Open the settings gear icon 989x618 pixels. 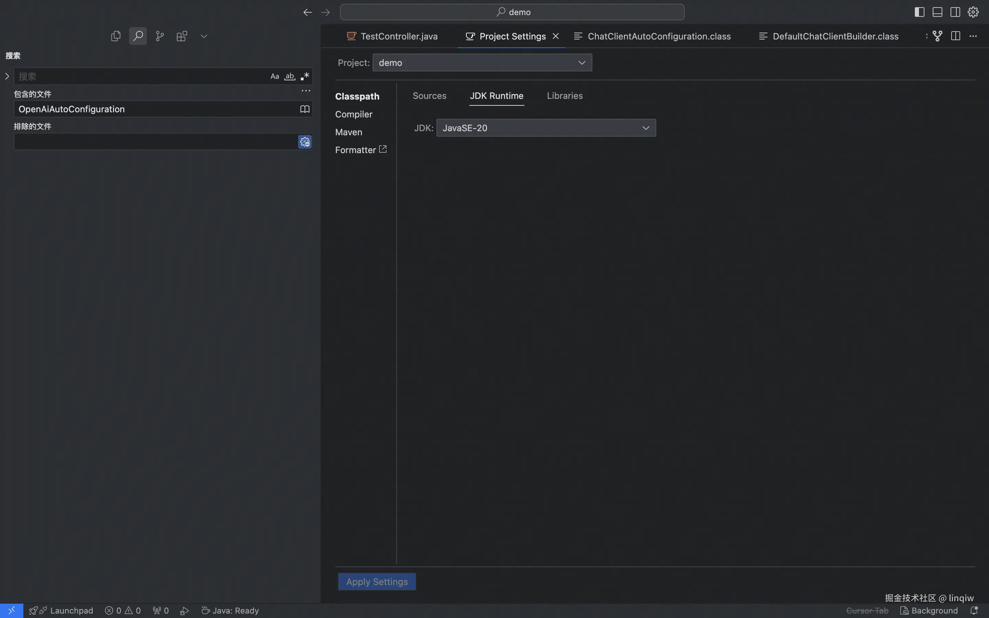[x=973, y=12]
